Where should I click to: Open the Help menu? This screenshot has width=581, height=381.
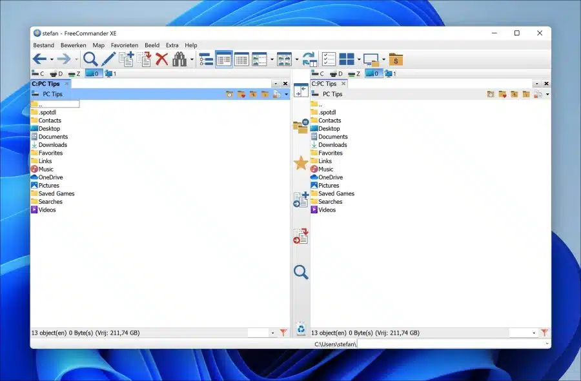coord(191,45)
